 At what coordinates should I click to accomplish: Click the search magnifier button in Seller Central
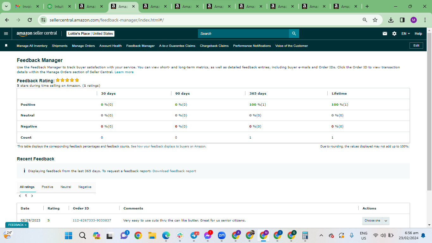[x=294, y=34]
